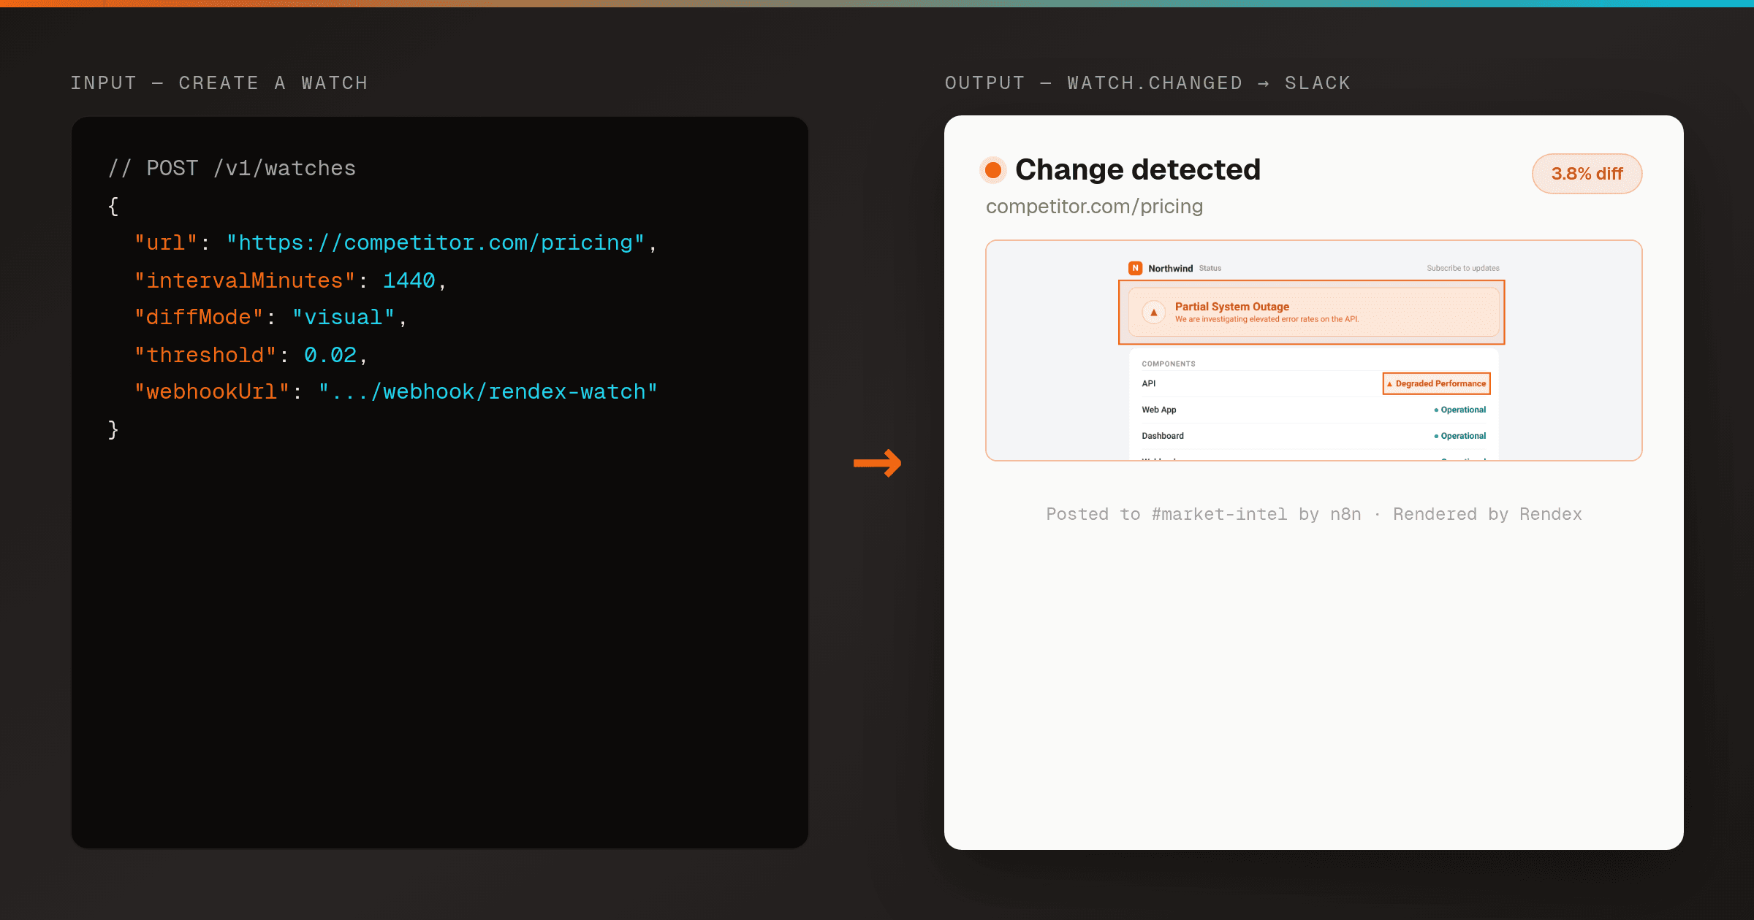Click the "diffMode" key
The height and width of the screenshot is (920, 1754).
coord(199,317)
